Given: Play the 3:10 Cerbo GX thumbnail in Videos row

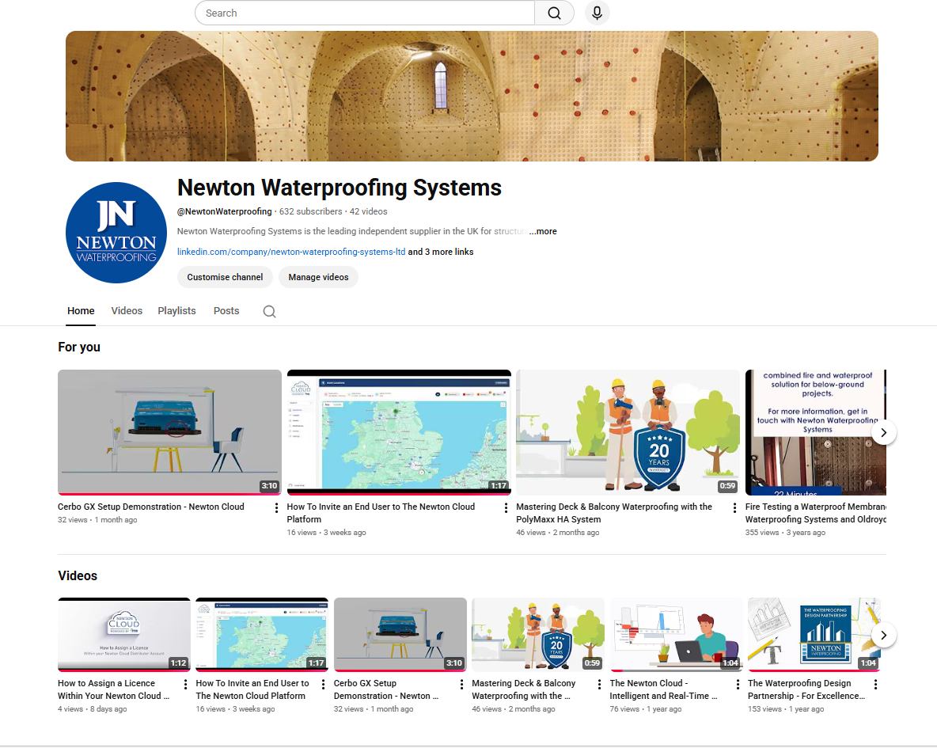Looking at the screenshot, I should (400, 634).
